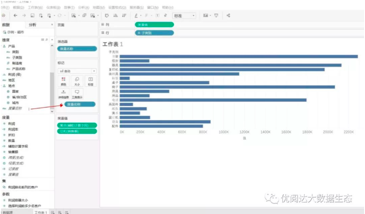
Task: Switch to the 分析 pane tab
Action: (x=32, y=25)
